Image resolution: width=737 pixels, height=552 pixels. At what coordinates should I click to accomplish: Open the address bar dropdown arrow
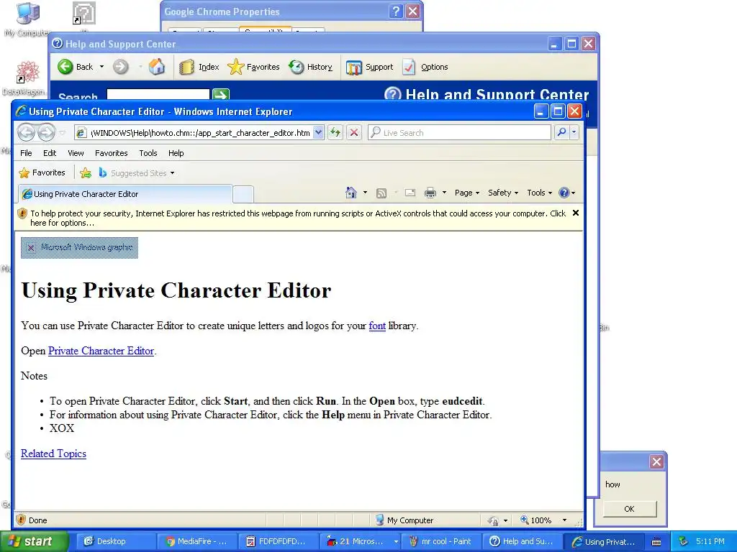pos(318,133)
